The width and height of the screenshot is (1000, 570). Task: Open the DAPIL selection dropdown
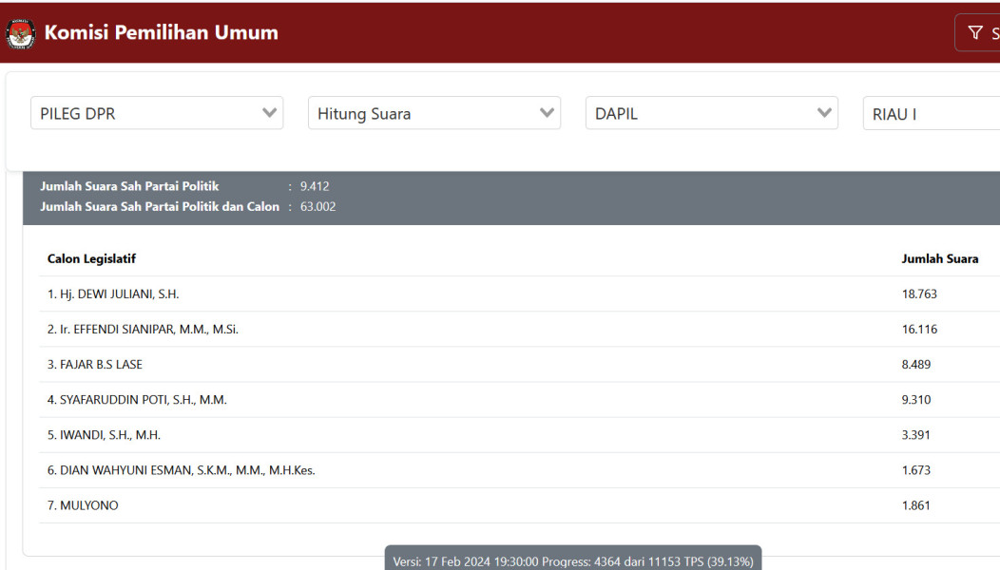click(x=712, y=113)
